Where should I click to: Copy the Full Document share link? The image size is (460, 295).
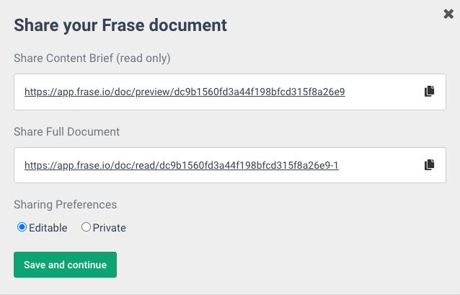(x=430, y=164)
